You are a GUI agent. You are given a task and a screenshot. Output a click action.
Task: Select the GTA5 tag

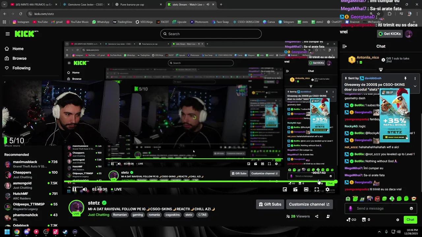tap(202, 215)
